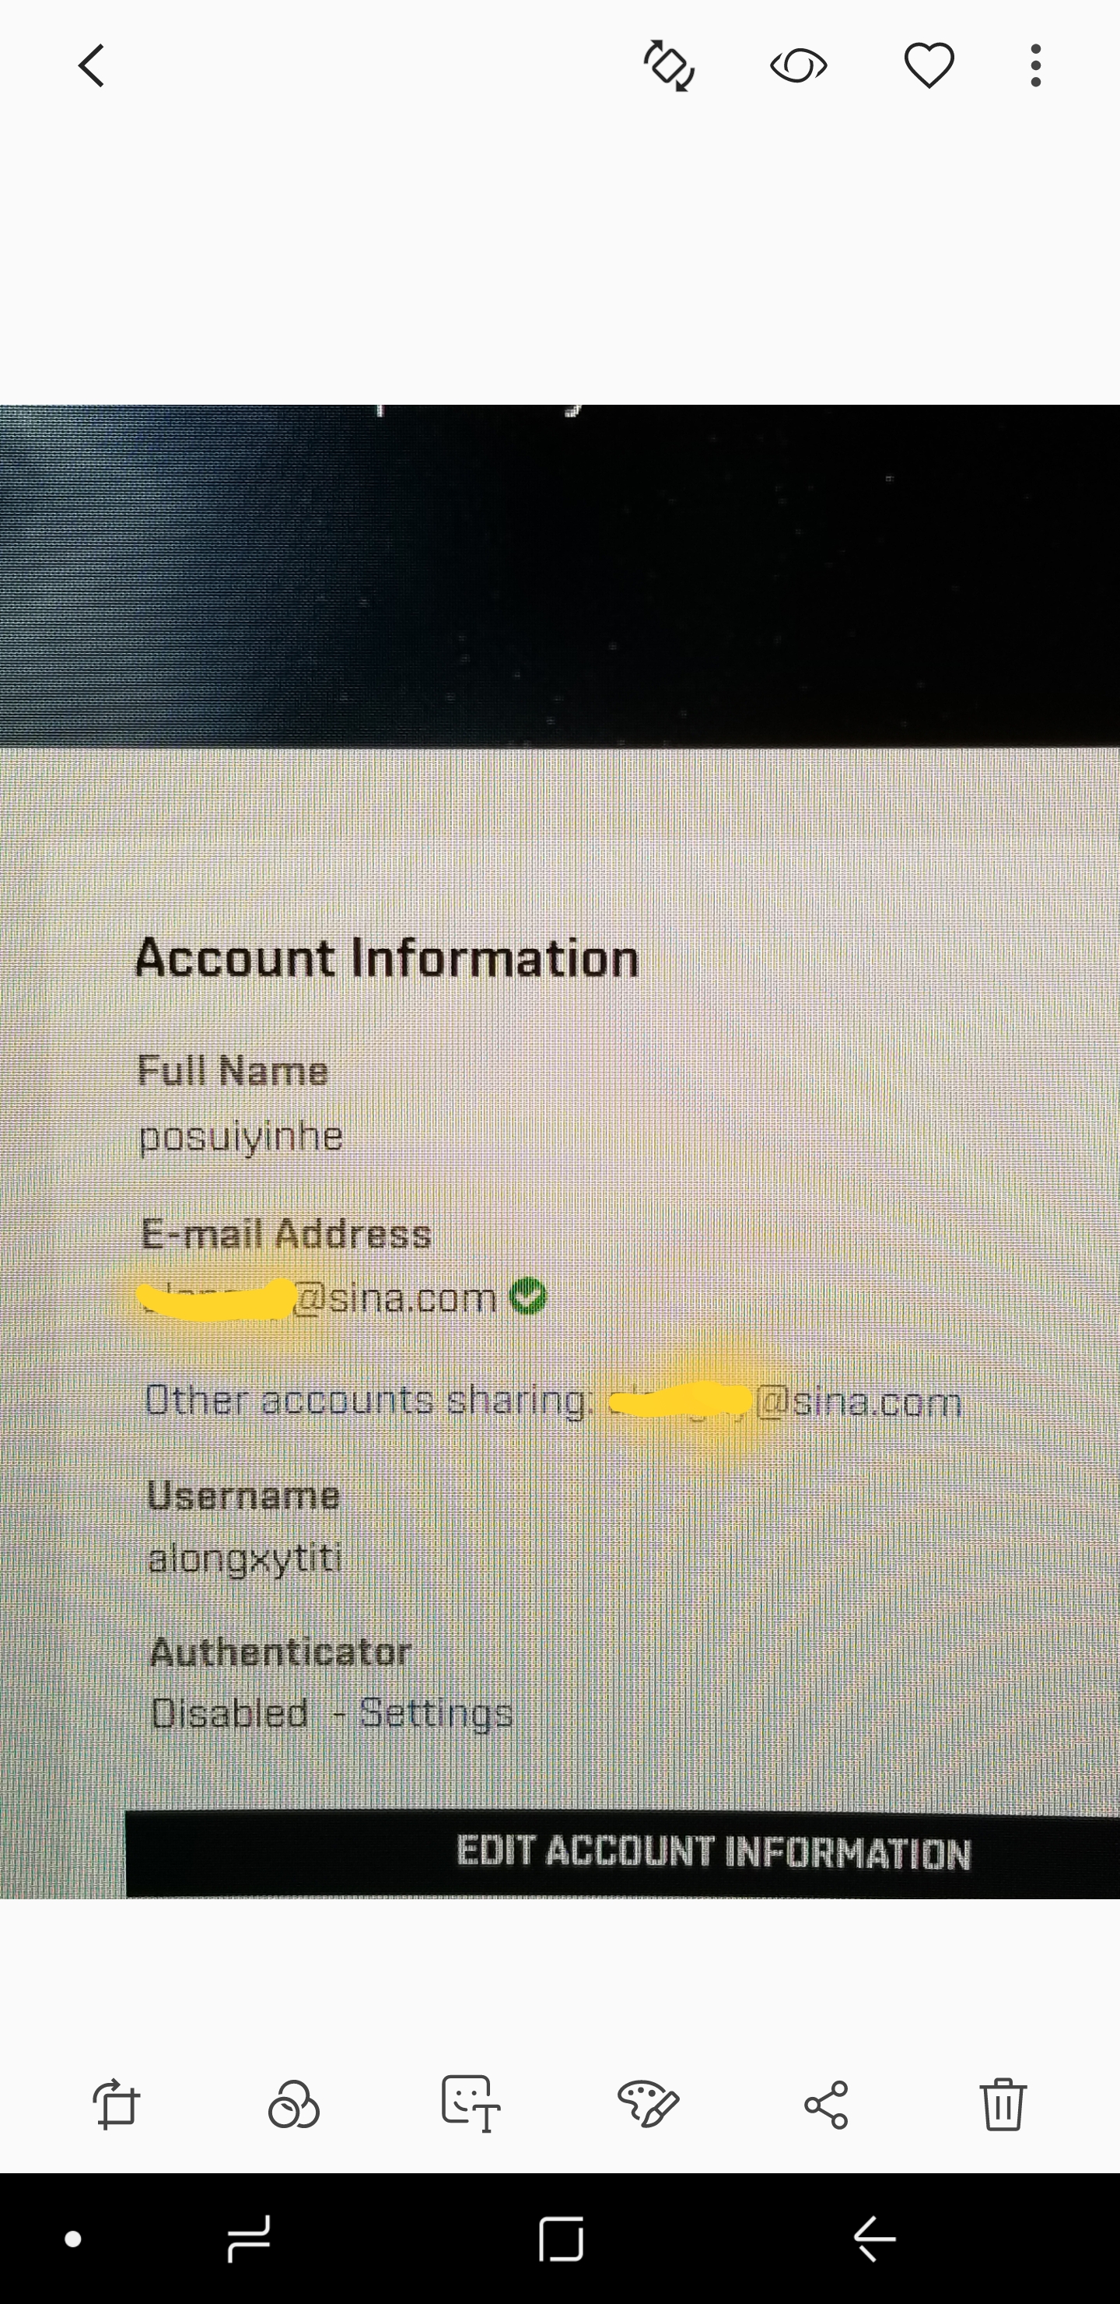Go back using the top-left arrow
The width and height of the screenshot is (1120, 2304).
click(92, 65)
